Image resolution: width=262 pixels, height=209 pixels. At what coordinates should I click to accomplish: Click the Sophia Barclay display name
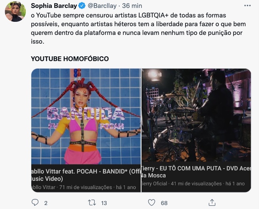(54, 6)
